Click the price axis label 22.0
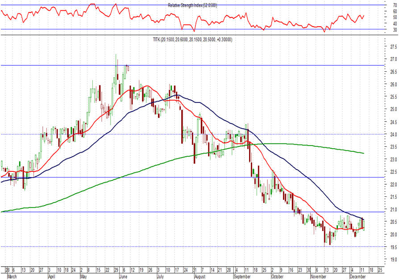 [393, 184]
